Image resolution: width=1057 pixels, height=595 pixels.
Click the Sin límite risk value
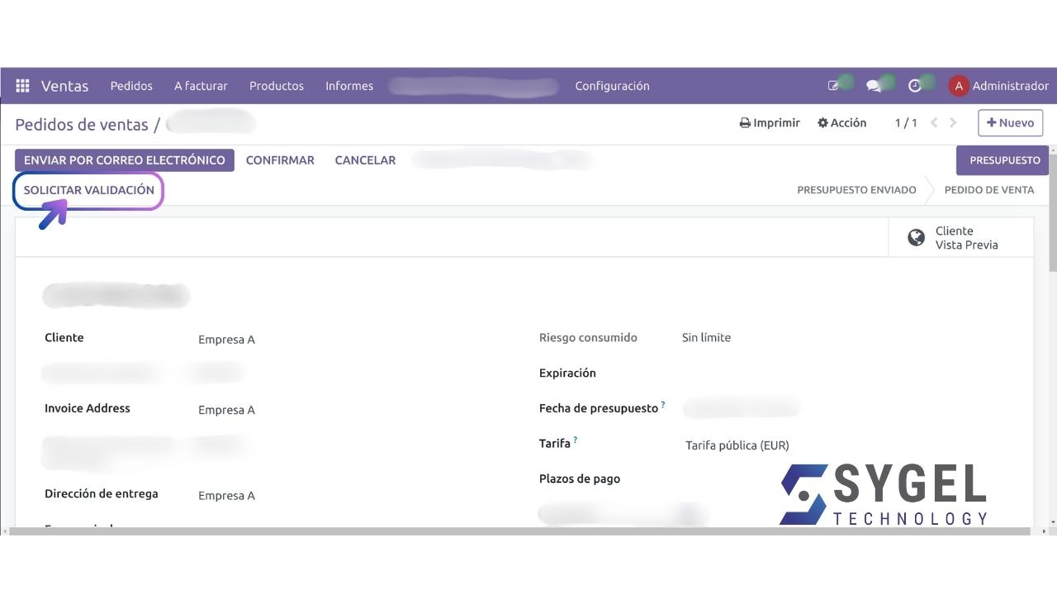tap(706, 338)
